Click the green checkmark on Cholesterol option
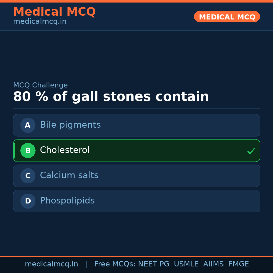The image size is (273, 273). click(x=251, y=151)
